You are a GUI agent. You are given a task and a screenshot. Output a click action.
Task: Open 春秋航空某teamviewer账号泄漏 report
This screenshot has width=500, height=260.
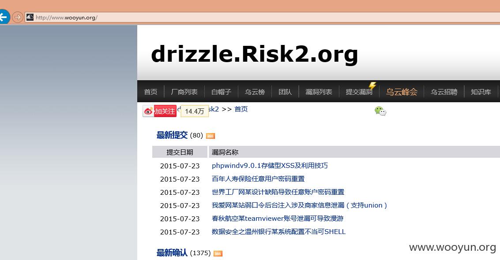point(278,219)
